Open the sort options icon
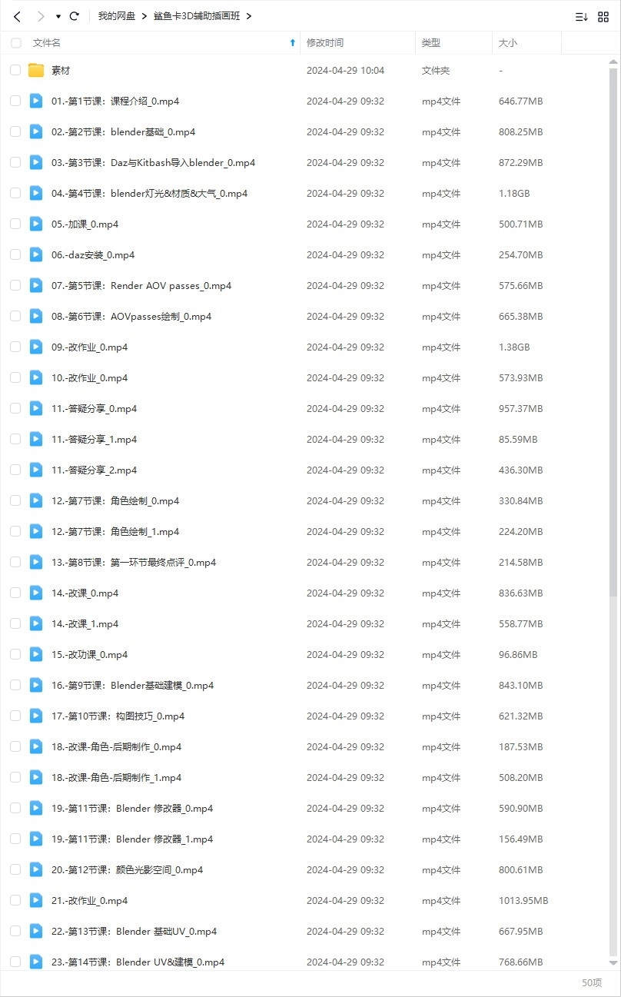This screenshot has height=997, width=621. [x=581, y=15]
